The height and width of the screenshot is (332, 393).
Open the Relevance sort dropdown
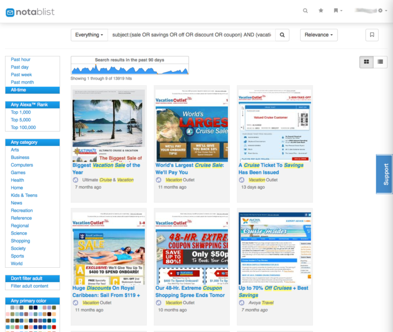pos(319,35)
